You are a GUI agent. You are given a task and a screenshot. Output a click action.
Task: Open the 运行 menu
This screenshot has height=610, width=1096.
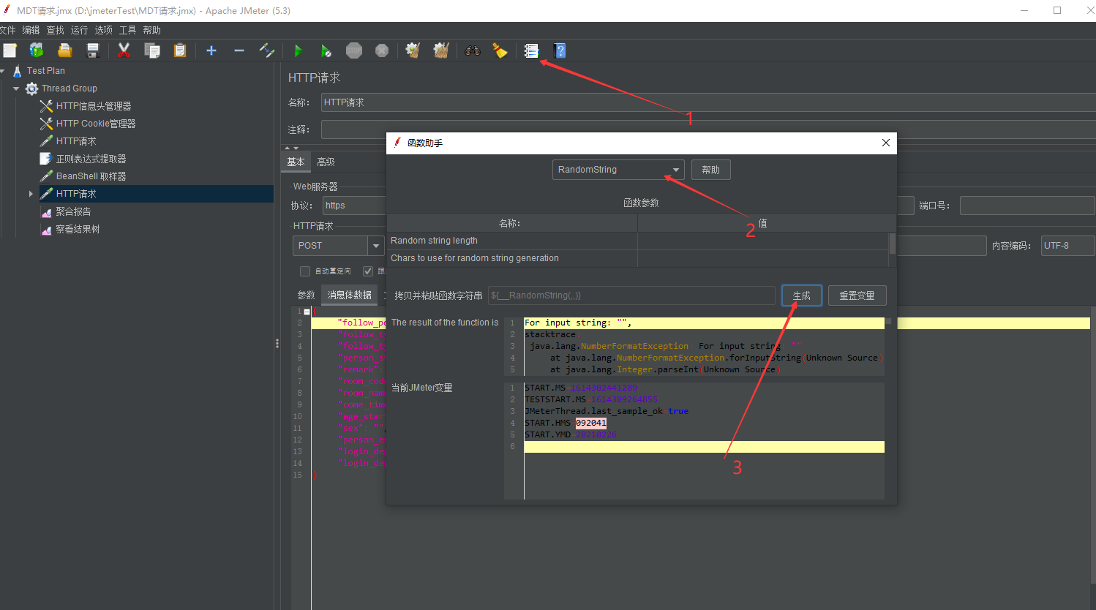coord(79,30)
